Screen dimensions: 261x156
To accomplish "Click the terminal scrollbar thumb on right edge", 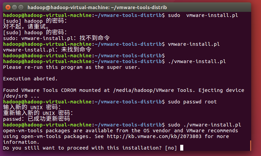I will 250,145.
